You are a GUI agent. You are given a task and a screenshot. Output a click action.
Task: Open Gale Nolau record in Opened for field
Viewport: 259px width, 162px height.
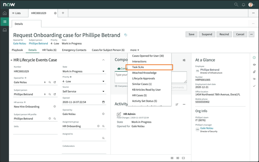pyautogui.click(x=55, y=82)
